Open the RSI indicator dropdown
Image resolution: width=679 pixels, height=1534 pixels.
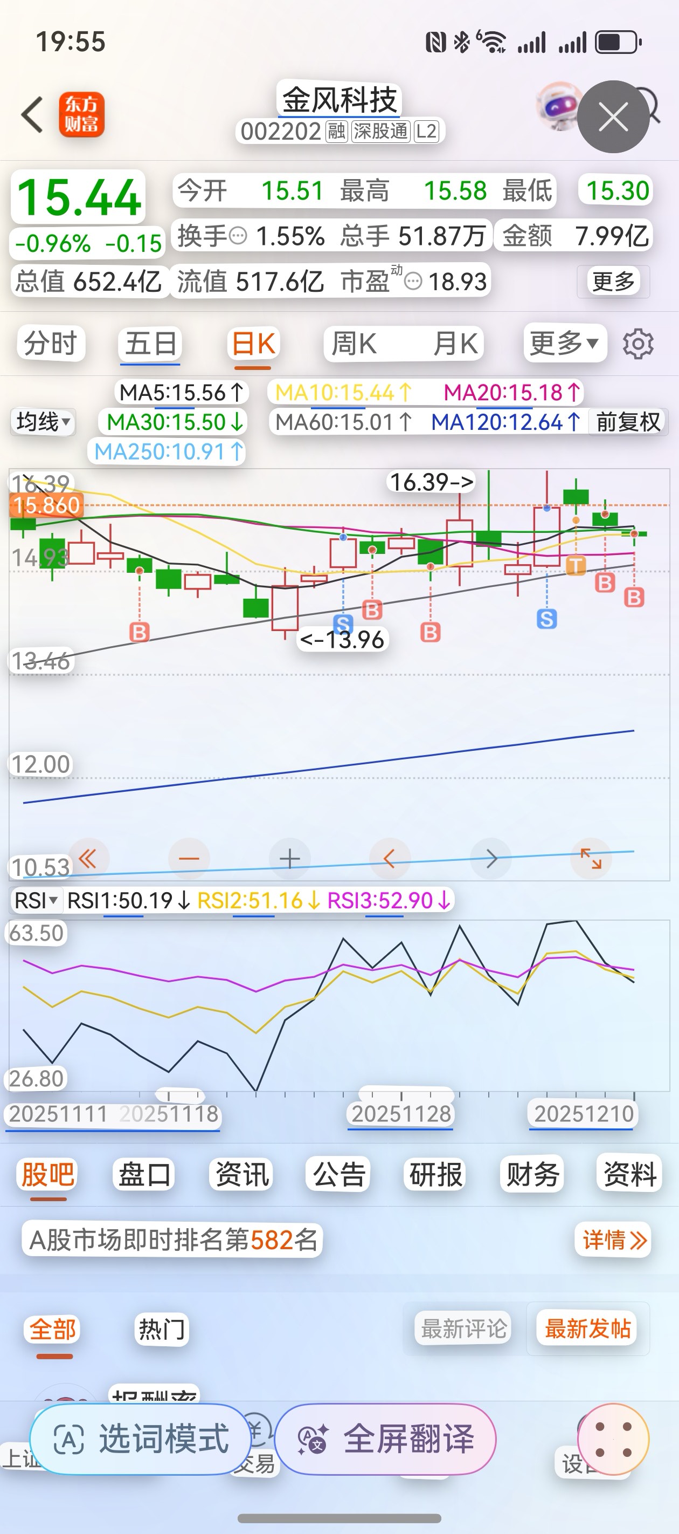click(x=36, y=900)
